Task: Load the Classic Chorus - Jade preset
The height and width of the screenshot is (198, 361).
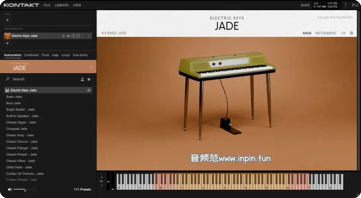Action: pyautogui.click(x=22, y=141)
